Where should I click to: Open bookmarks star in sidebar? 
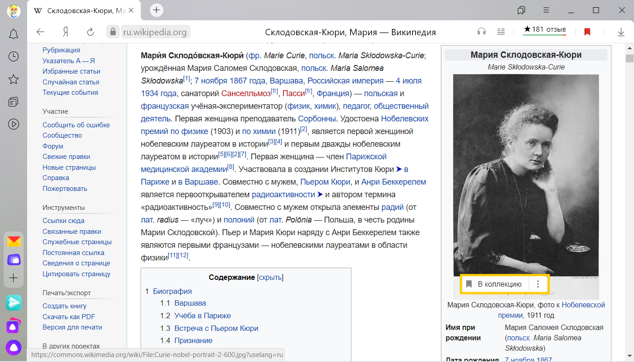tap(14, 79)
